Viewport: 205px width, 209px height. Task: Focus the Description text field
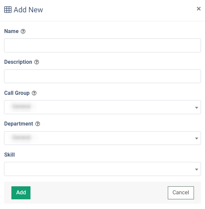click(102, 76)
